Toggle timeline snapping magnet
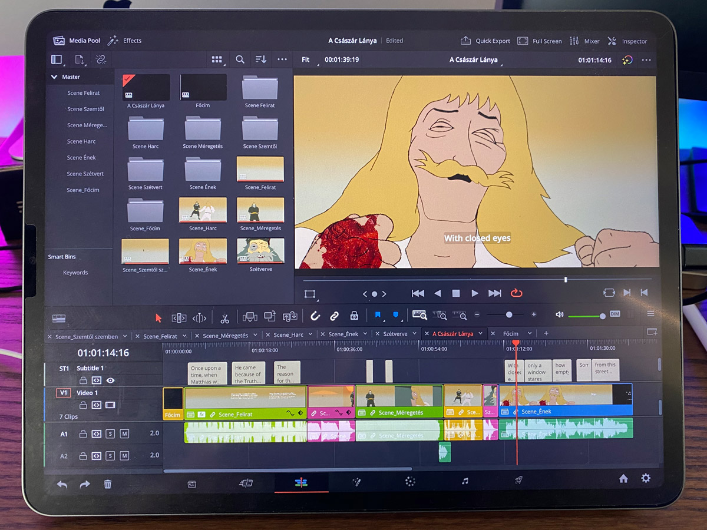 point(315,316)
